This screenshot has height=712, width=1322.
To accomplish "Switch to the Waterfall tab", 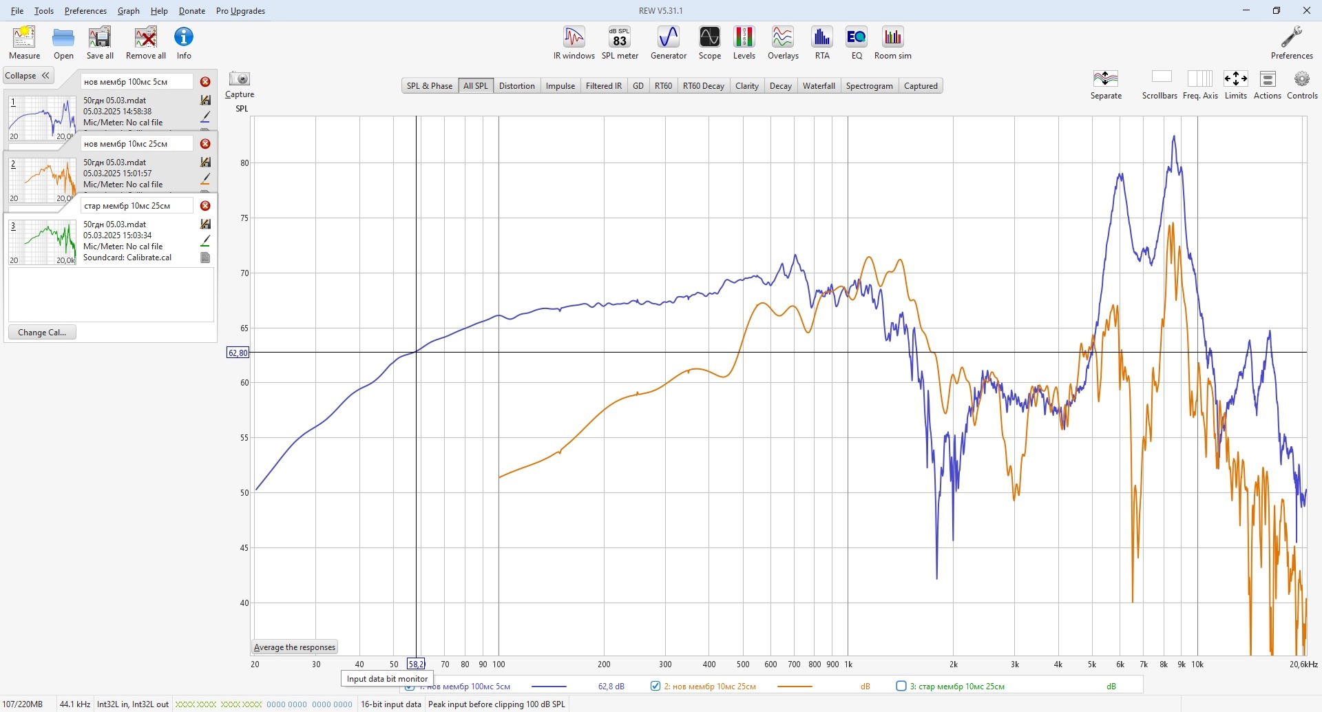I will coord(819,86).
